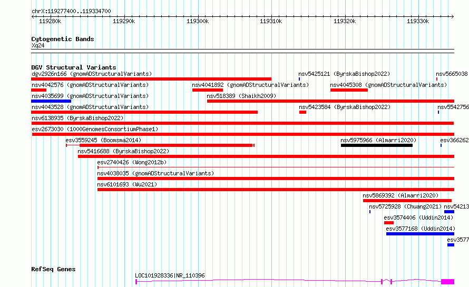Select the RefSeq Genes track title
The width and height of the screenshot is (469, 287).
[53, 269]
